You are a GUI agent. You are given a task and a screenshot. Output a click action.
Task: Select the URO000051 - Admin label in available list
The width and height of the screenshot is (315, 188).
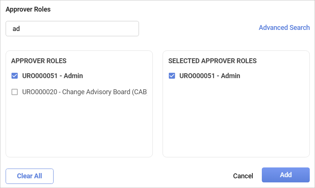click(x=52, y=76)
